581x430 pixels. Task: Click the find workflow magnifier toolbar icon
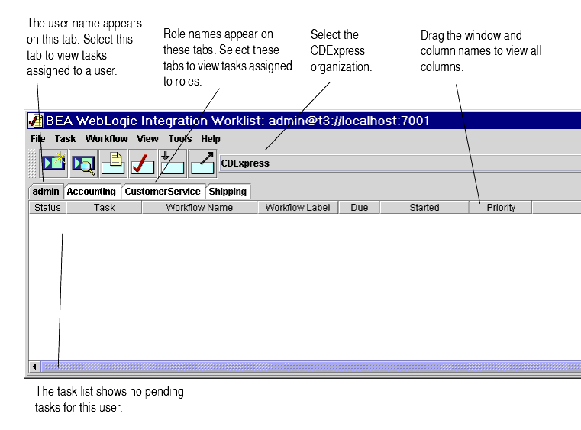(84, 163)
